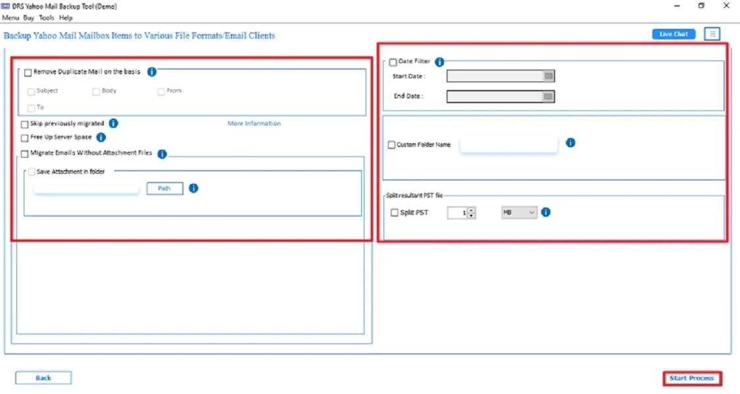740x394 pixels.
Task: Open the MB unit dropdown for Split PST
Action: 518,212
